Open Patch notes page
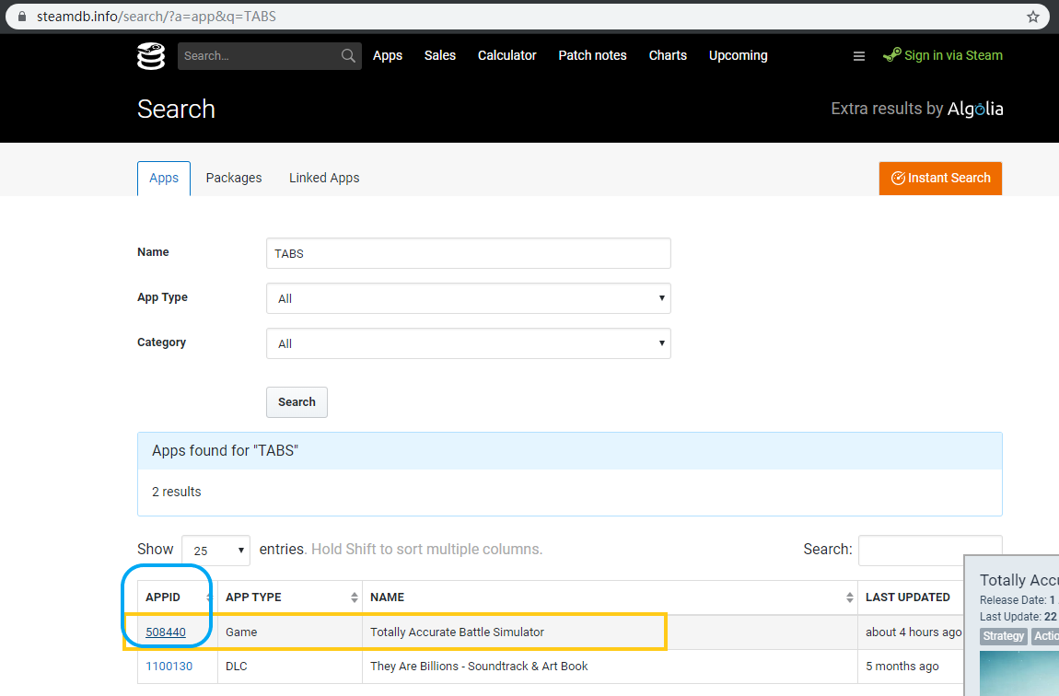Screen dimensions: 1059x696 coord(592,56)
